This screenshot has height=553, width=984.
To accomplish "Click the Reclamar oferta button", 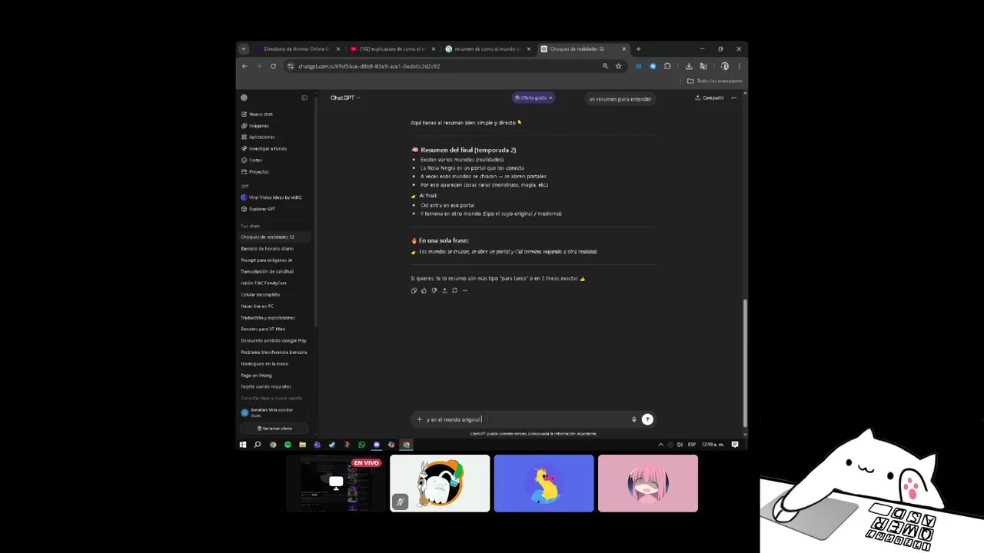I will (x=274, y=429).
